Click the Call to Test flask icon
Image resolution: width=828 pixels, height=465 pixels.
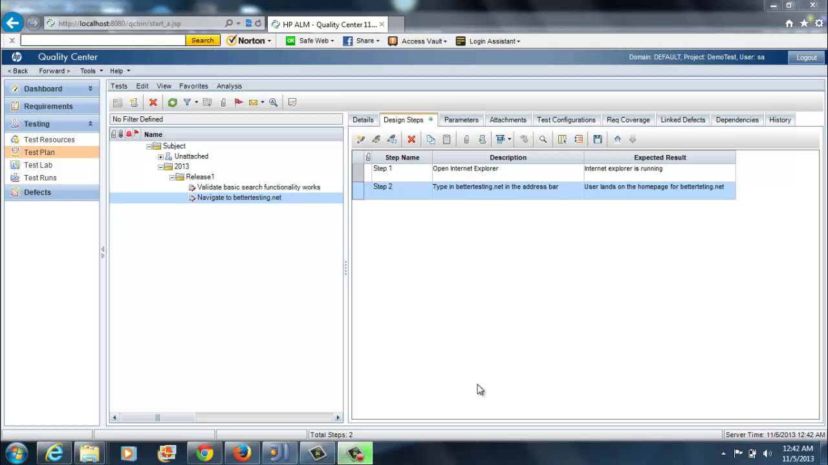(482, 139)
